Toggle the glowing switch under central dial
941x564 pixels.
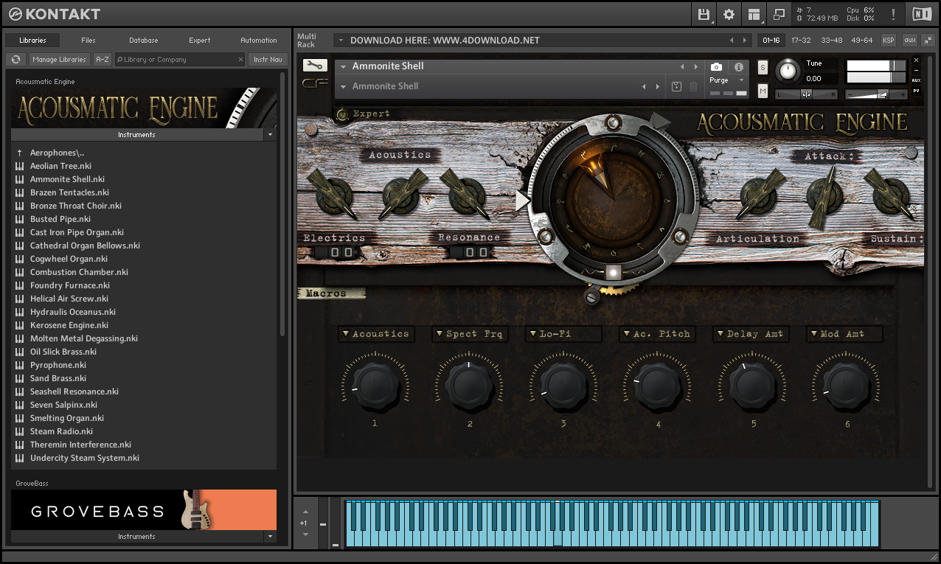(613, 273)
